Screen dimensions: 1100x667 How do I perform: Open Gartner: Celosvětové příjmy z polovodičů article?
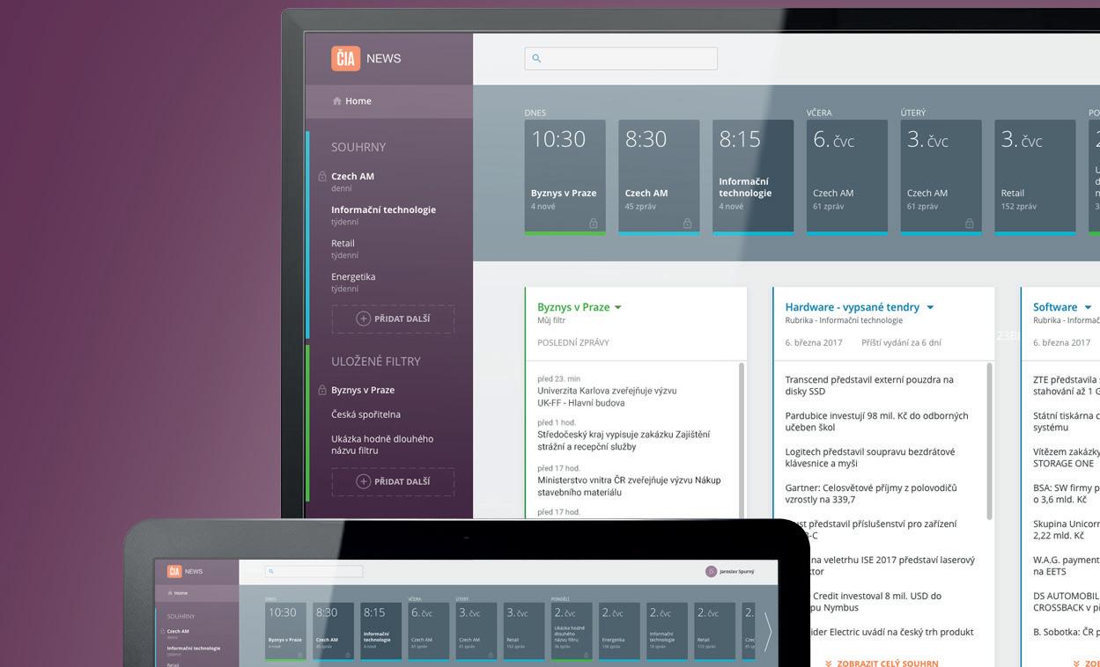click(871, 494)
